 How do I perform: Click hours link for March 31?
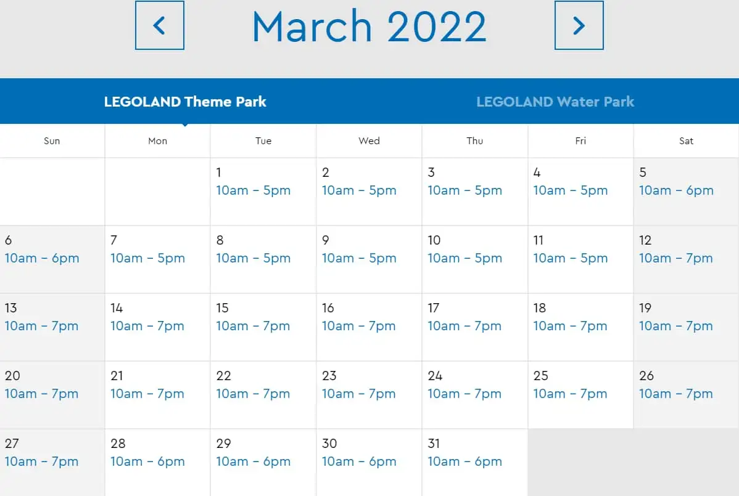pos(464,461)
